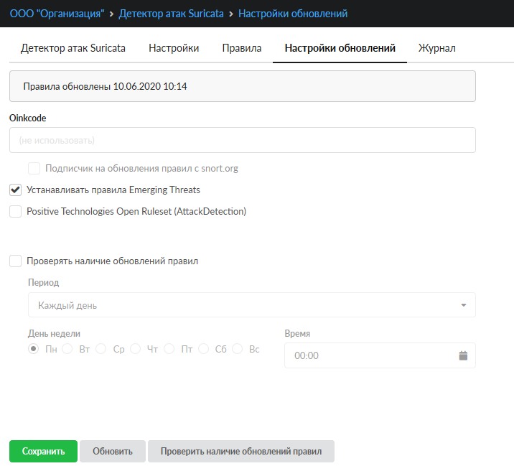Screen dimensions: 514x466
Task: Click the Сохранить button
Action: (x=43, y=451)
